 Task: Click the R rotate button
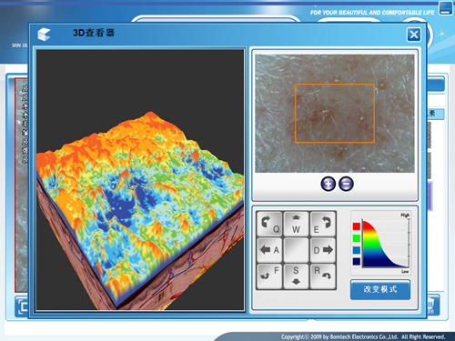323,276
